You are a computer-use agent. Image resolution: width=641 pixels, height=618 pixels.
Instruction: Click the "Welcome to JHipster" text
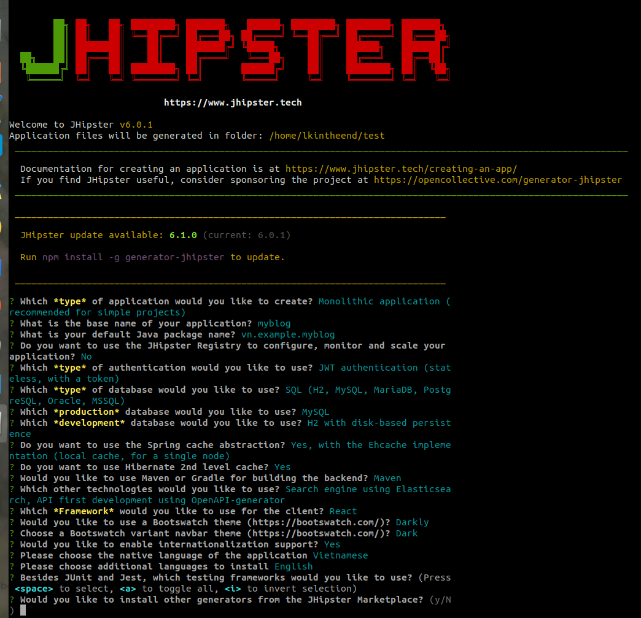[x=61, y=125]
